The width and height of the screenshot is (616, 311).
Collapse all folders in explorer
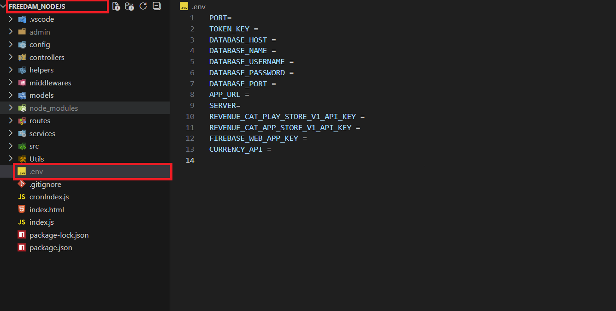point(157,6)
